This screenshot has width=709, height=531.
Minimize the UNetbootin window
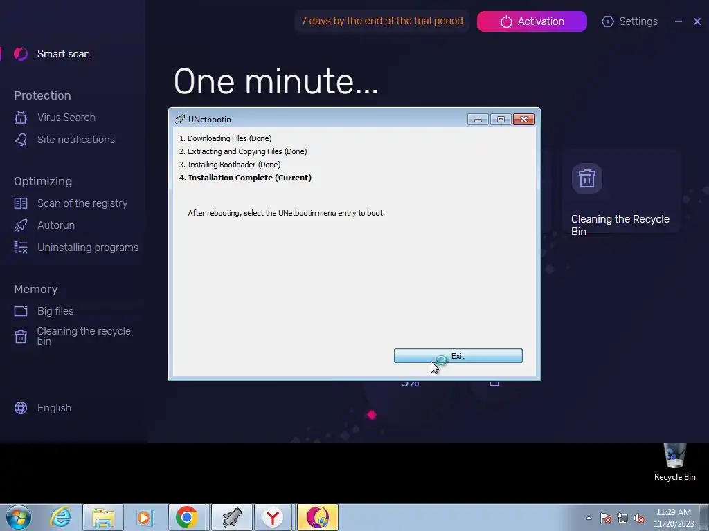coord(478,120)
